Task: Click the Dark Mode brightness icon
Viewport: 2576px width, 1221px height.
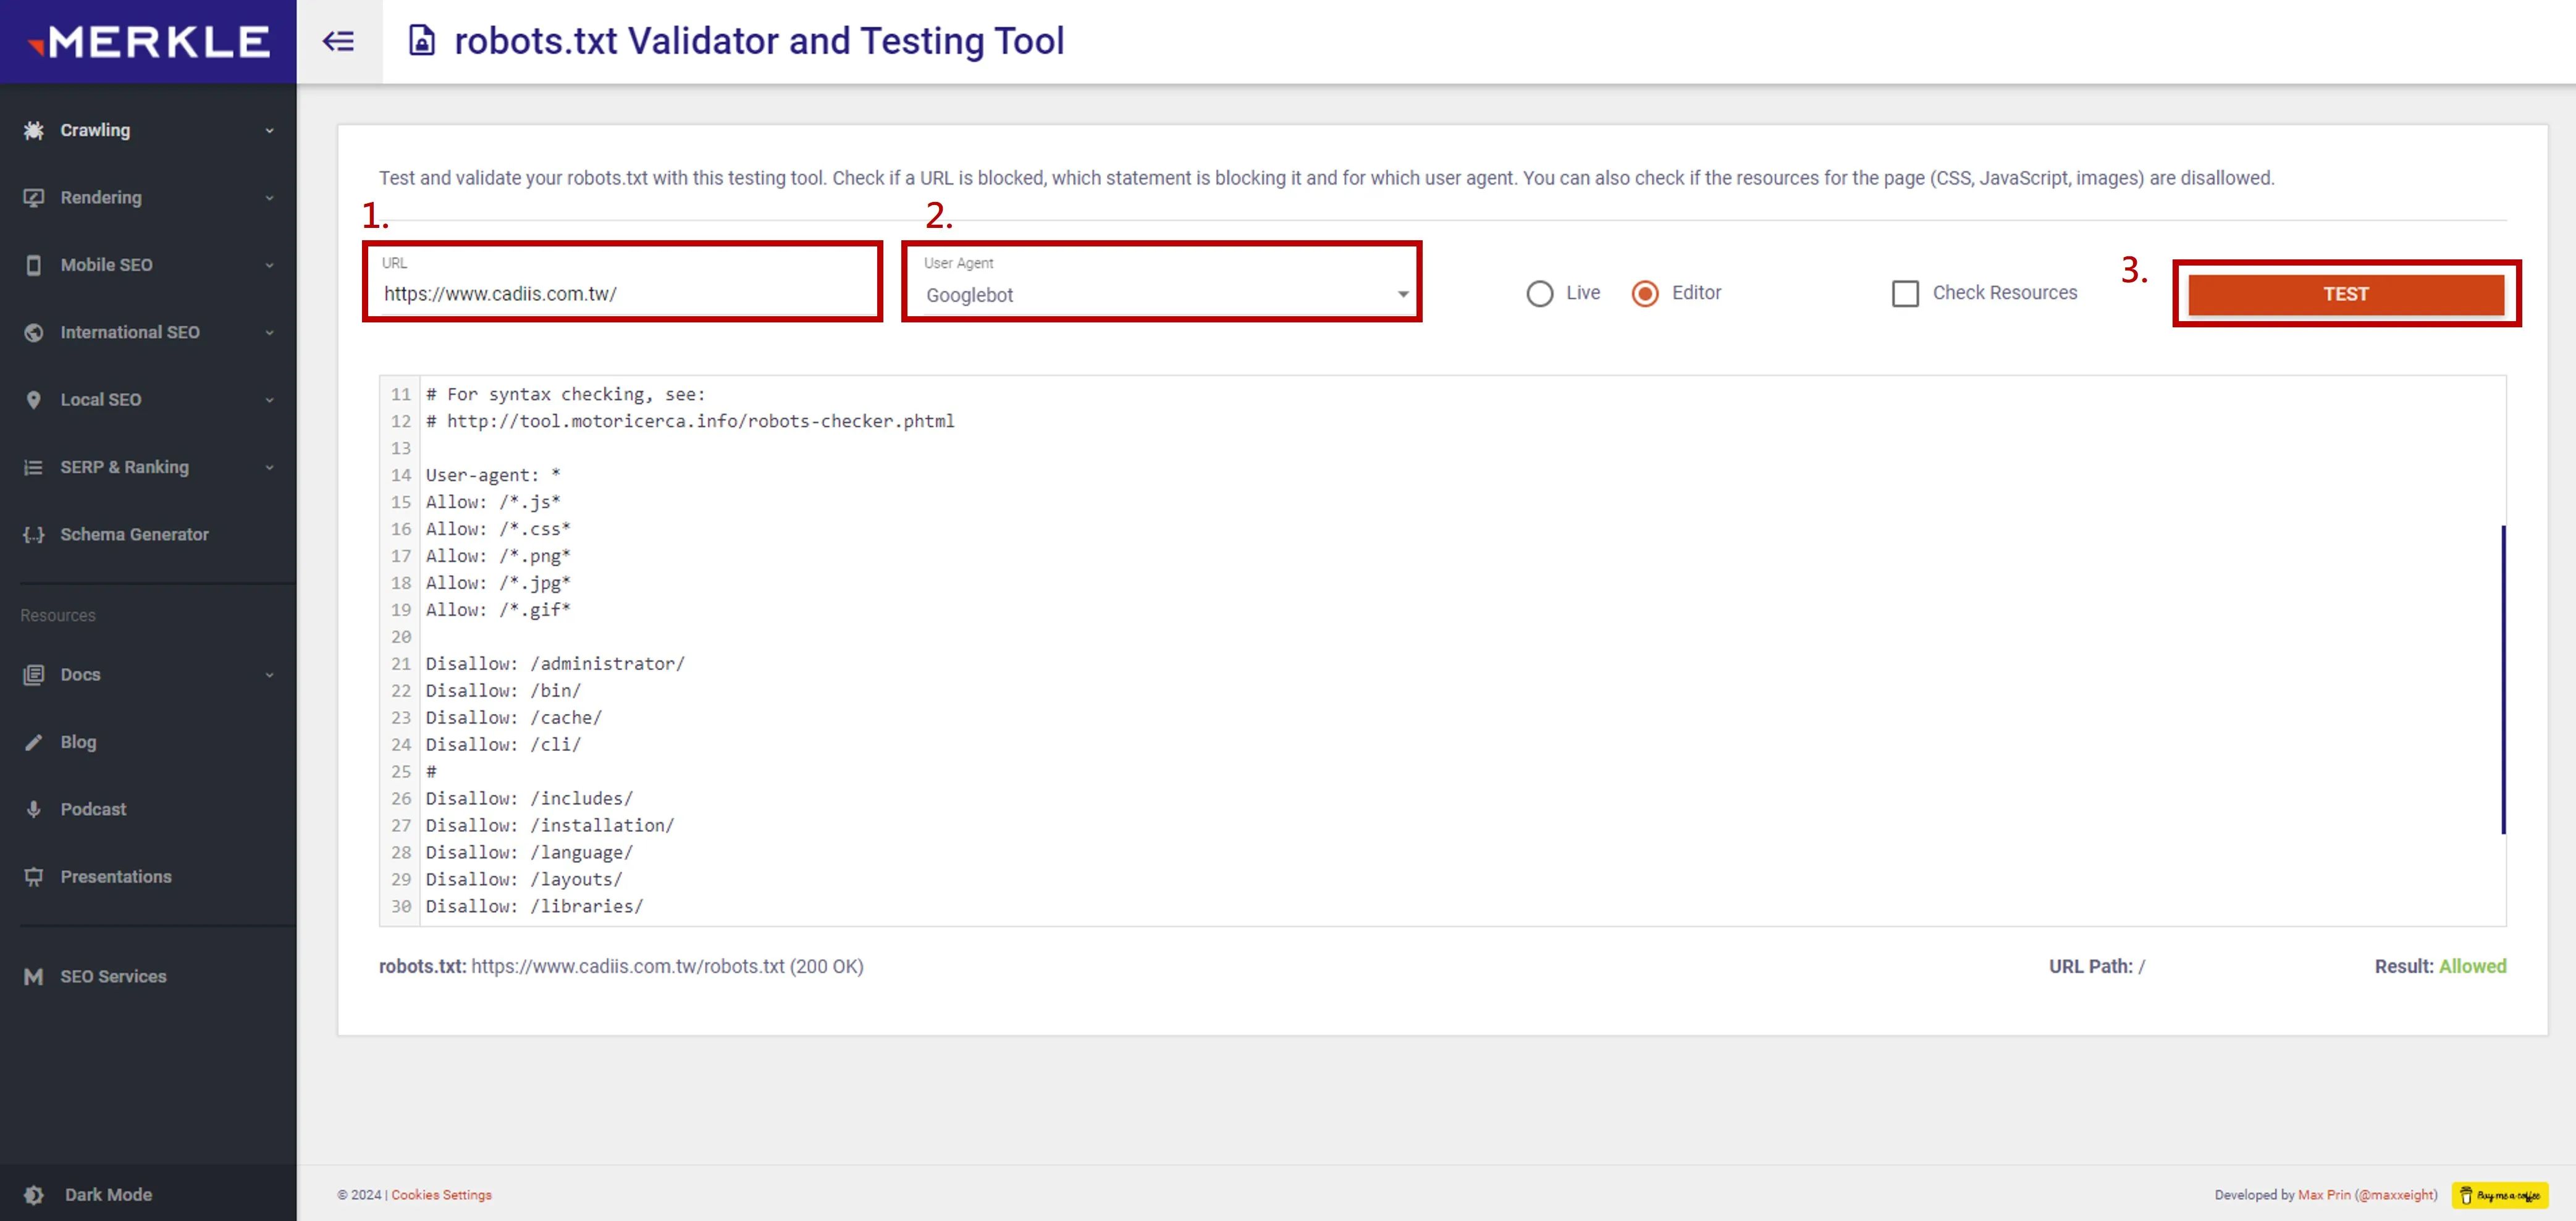Action: point(34,1194)
